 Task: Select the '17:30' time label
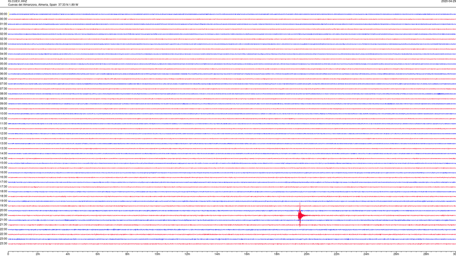(x=3, y=187)
